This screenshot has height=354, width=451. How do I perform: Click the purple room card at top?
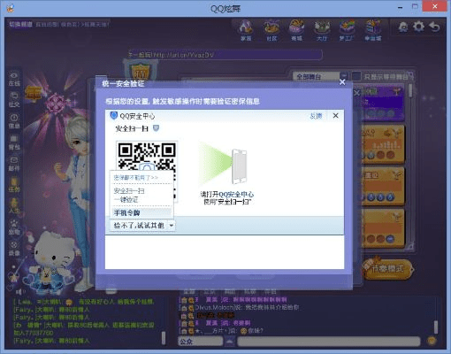[383, 104]
